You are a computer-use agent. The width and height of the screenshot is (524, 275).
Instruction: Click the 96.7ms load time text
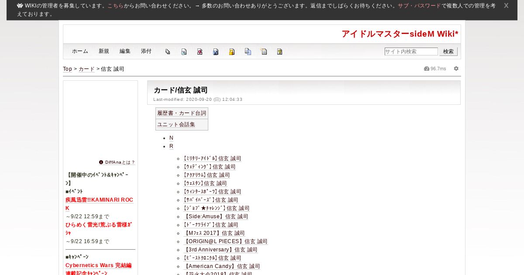pos(438,69)
